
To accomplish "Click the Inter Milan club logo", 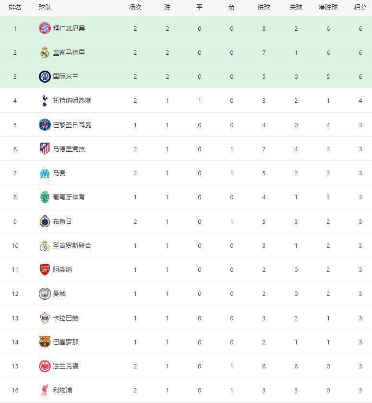I will 45,76.
